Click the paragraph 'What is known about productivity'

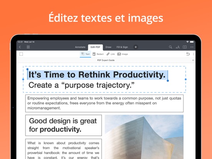coord(63,149)
